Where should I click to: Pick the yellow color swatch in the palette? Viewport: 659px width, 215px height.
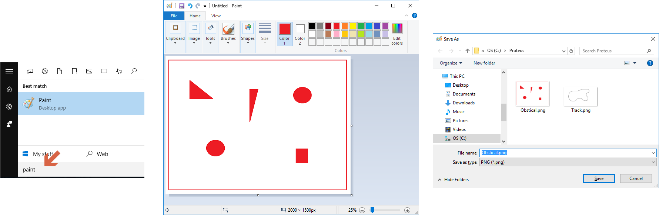[353, 26]
